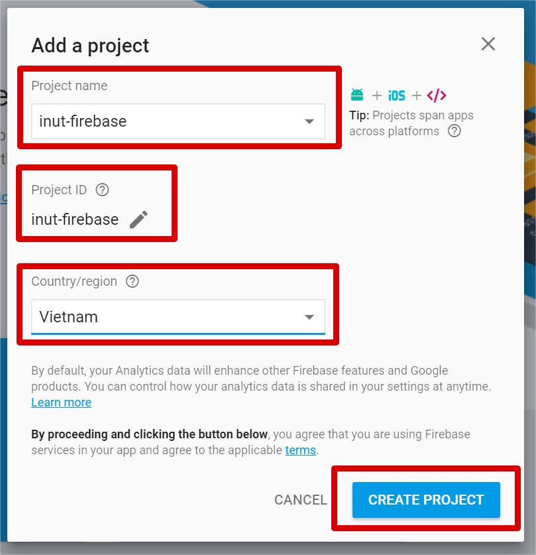The width and height of the screenshot is (536, 555).
Task: Open the Vietnam country dropdown arrow
Action: coord(309,317)
